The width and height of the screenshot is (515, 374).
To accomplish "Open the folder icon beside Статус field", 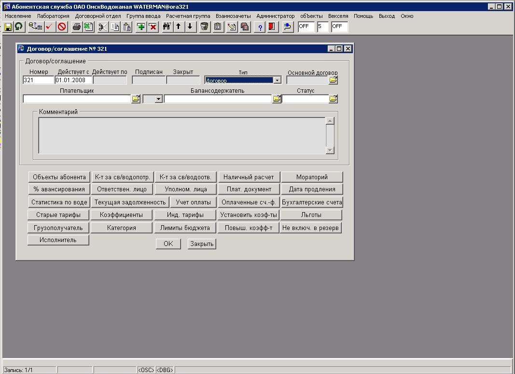I will tap(334, 99).
